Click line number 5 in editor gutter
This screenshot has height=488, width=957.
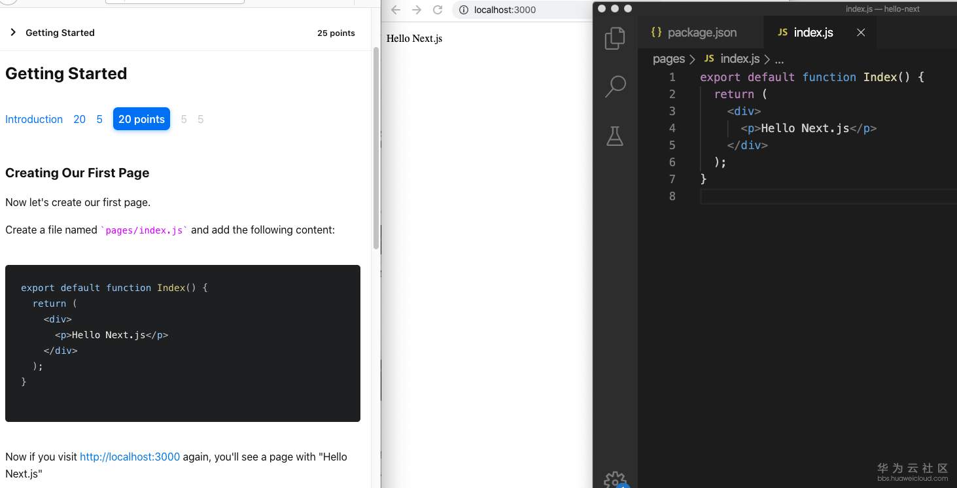672,145
